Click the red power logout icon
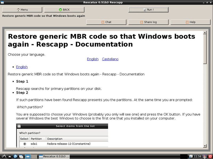 210,156
